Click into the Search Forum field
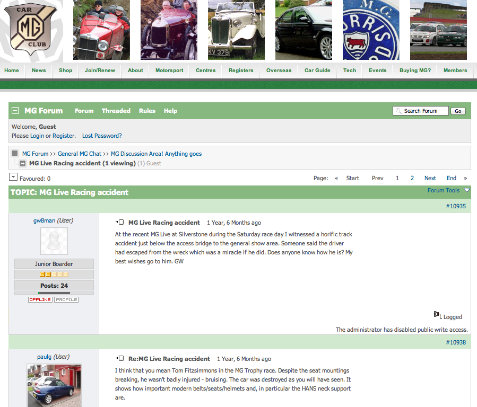477x407 pixels. coord(420,111)
